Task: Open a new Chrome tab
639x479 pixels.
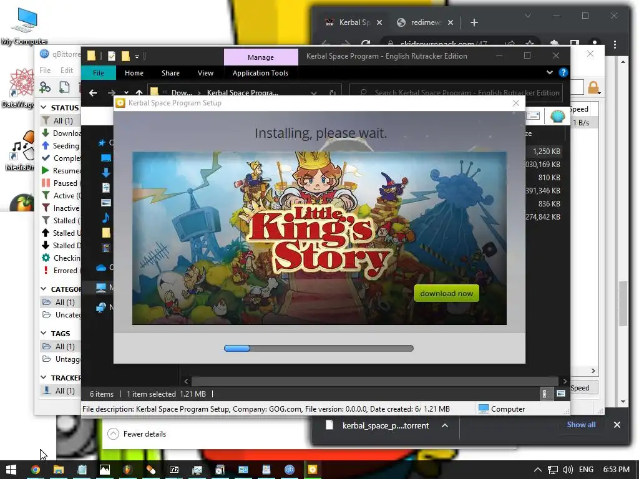Action: coord(474,22)
